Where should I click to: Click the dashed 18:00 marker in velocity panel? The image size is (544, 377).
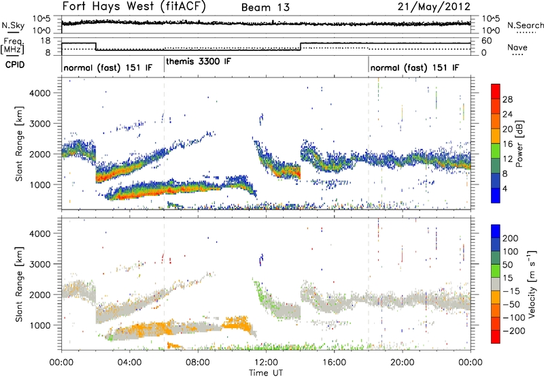(369, 284)
